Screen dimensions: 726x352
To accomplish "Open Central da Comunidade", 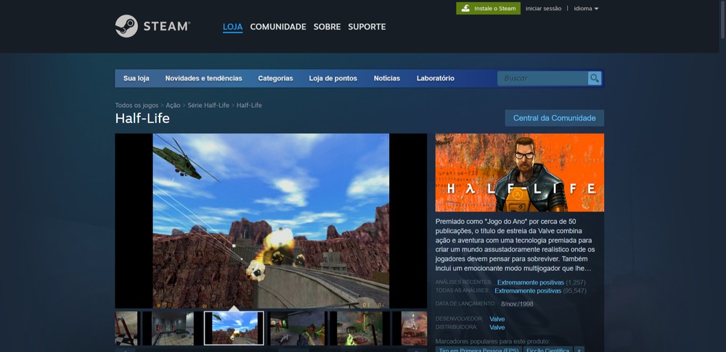I will coord(554,118).
